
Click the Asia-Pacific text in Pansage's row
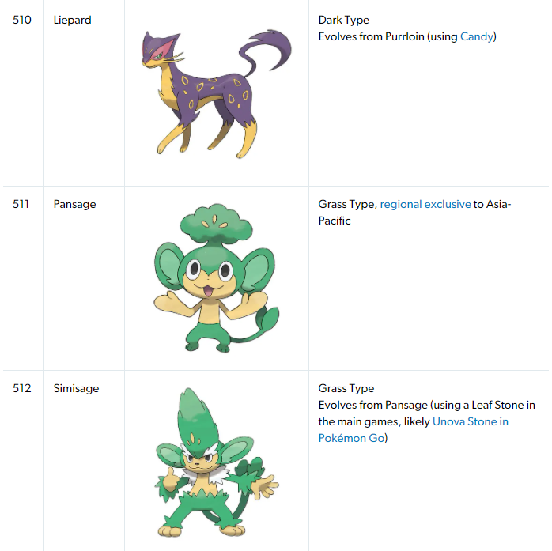click(414, 213)
